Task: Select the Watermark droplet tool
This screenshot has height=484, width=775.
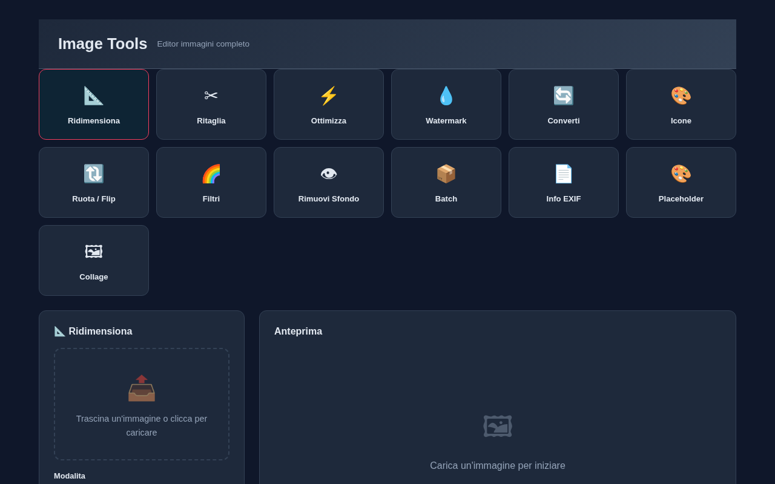Action: coord(446,104)
